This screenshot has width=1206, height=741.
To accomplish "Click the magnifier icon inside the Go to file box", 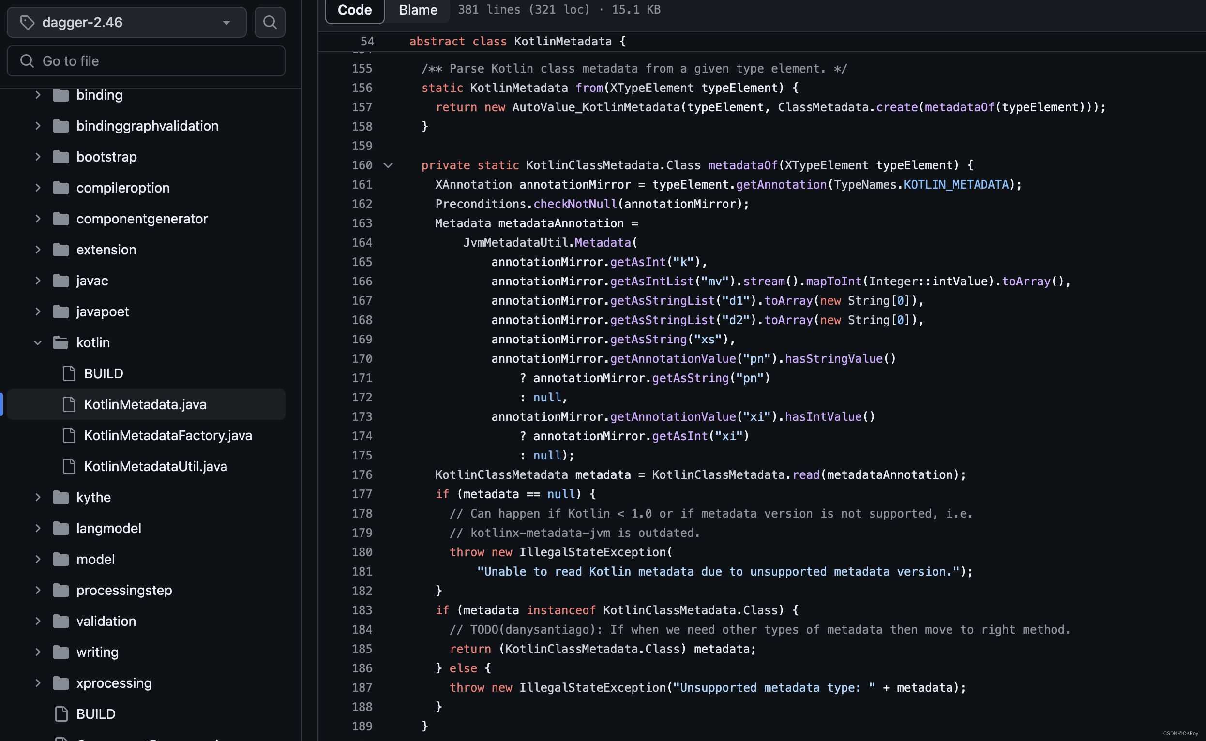I will pyautogui.click(x=27, y=61).
